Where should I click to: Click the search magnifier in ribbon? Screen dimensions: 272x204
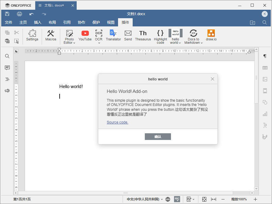(264, 22)
